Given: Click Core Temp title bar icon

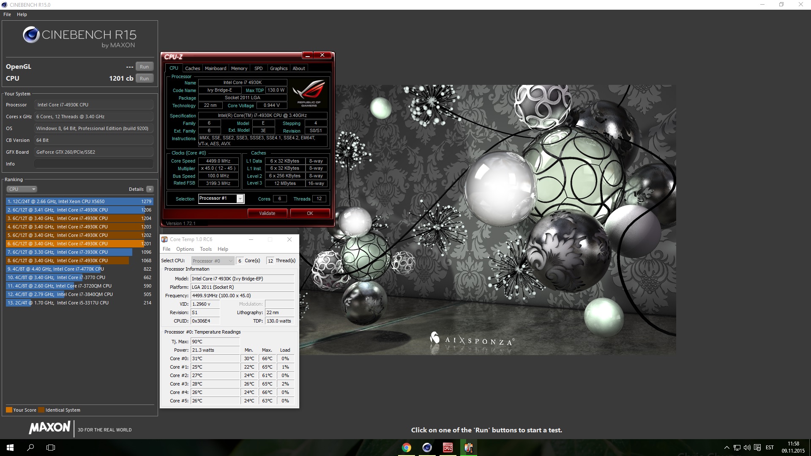Looking at the screenshot, I should click(x=165, y=239).
